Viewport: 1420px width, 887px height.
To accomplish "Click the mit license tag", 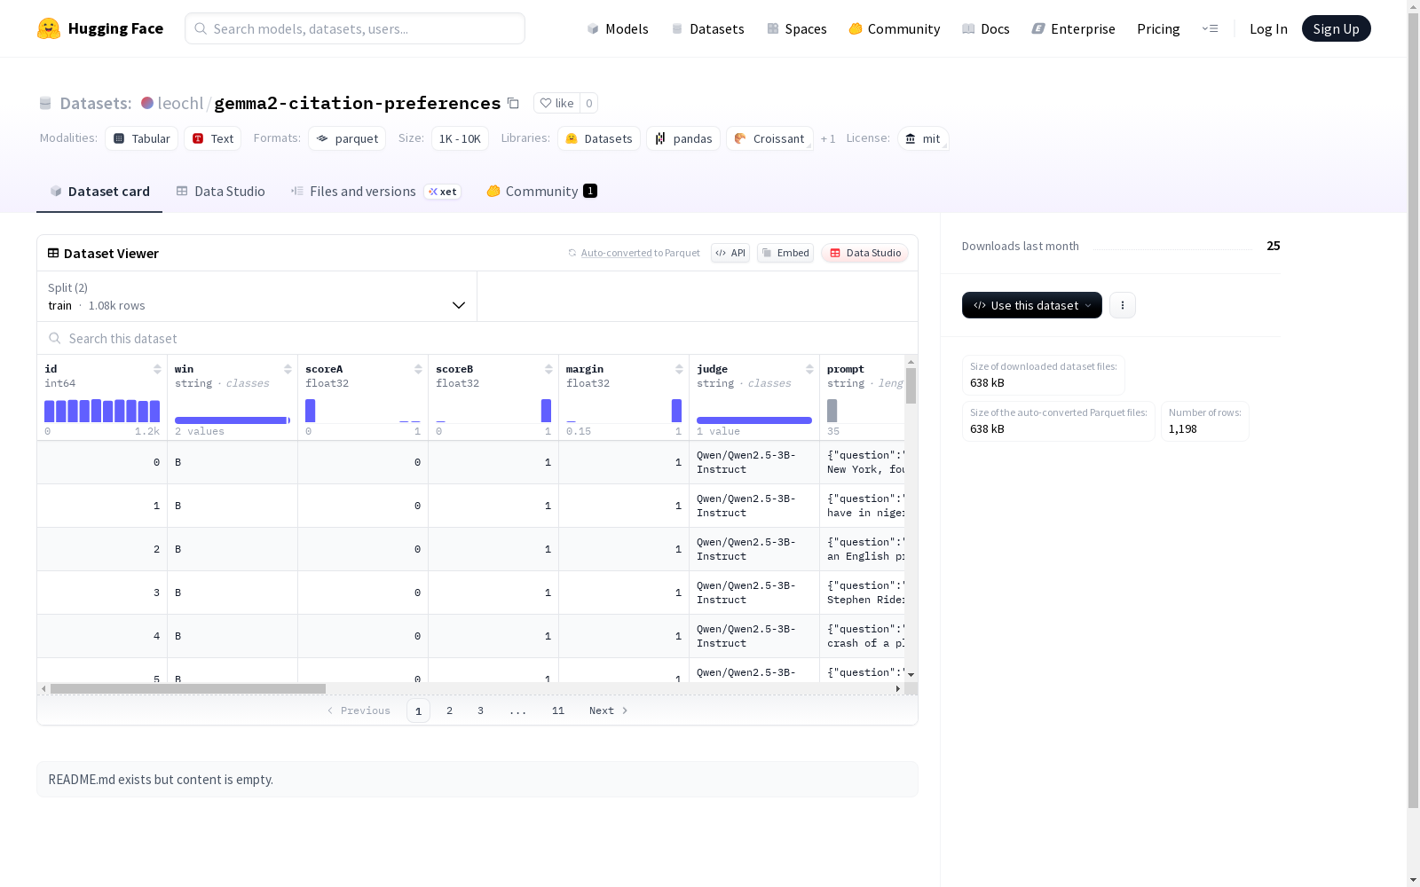I will click(923, 138).
